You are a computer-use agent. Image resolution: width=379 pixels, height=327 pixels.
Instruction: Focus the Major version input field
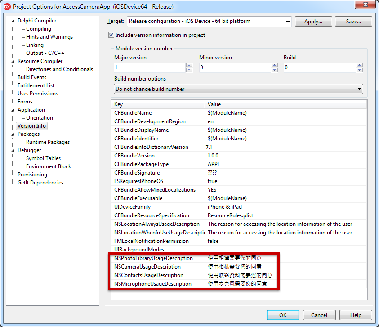point(150,67)
